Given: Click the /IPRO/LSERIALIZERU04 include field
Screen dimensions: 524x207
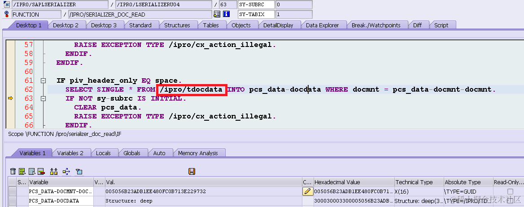Looking at the screenshot, I should pyautogui.click(x=163, y=4).
